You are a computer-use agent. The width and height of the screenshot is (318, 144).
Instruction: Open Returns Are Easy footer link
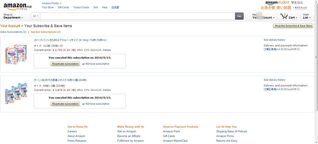pos(227,141)
